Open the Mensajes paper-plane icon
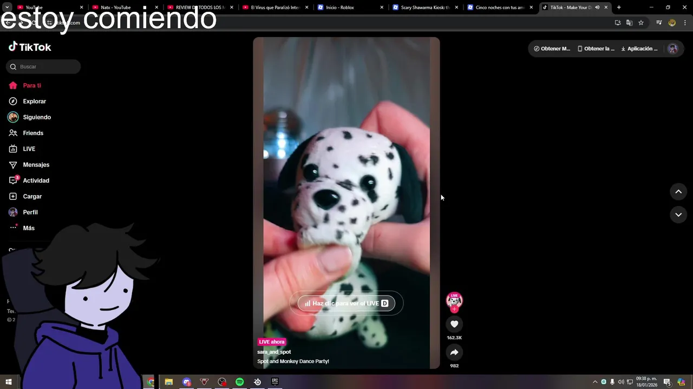The width and height of the screenshot is (693, 389). (x=13, y=165)
